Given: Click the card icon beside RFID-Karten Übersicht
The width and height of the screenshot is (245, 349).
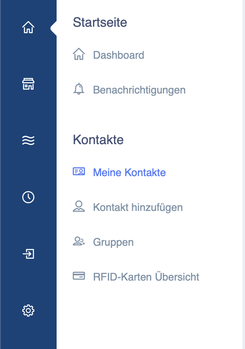Looking at the screenshot, I should tap(79, 276).
